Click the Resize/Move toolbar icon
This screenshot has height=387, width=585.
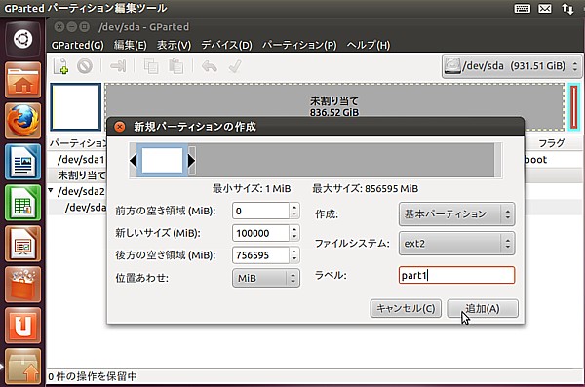[x=118, y=66]
